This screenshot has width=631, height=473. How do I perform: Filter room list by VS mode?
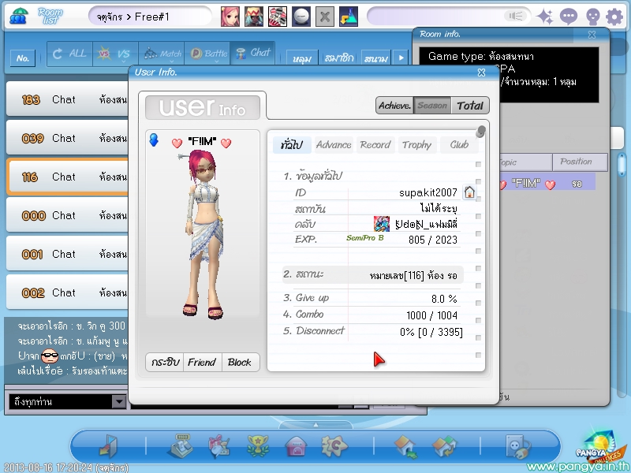(x=115, y=54)
